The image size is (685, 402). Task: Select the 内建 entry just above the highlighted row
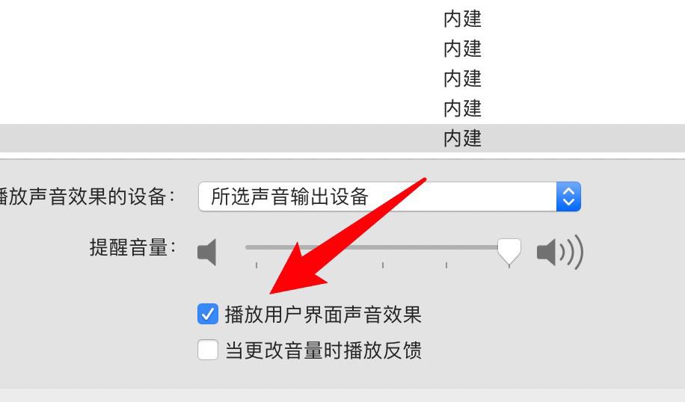coord(463,108)
